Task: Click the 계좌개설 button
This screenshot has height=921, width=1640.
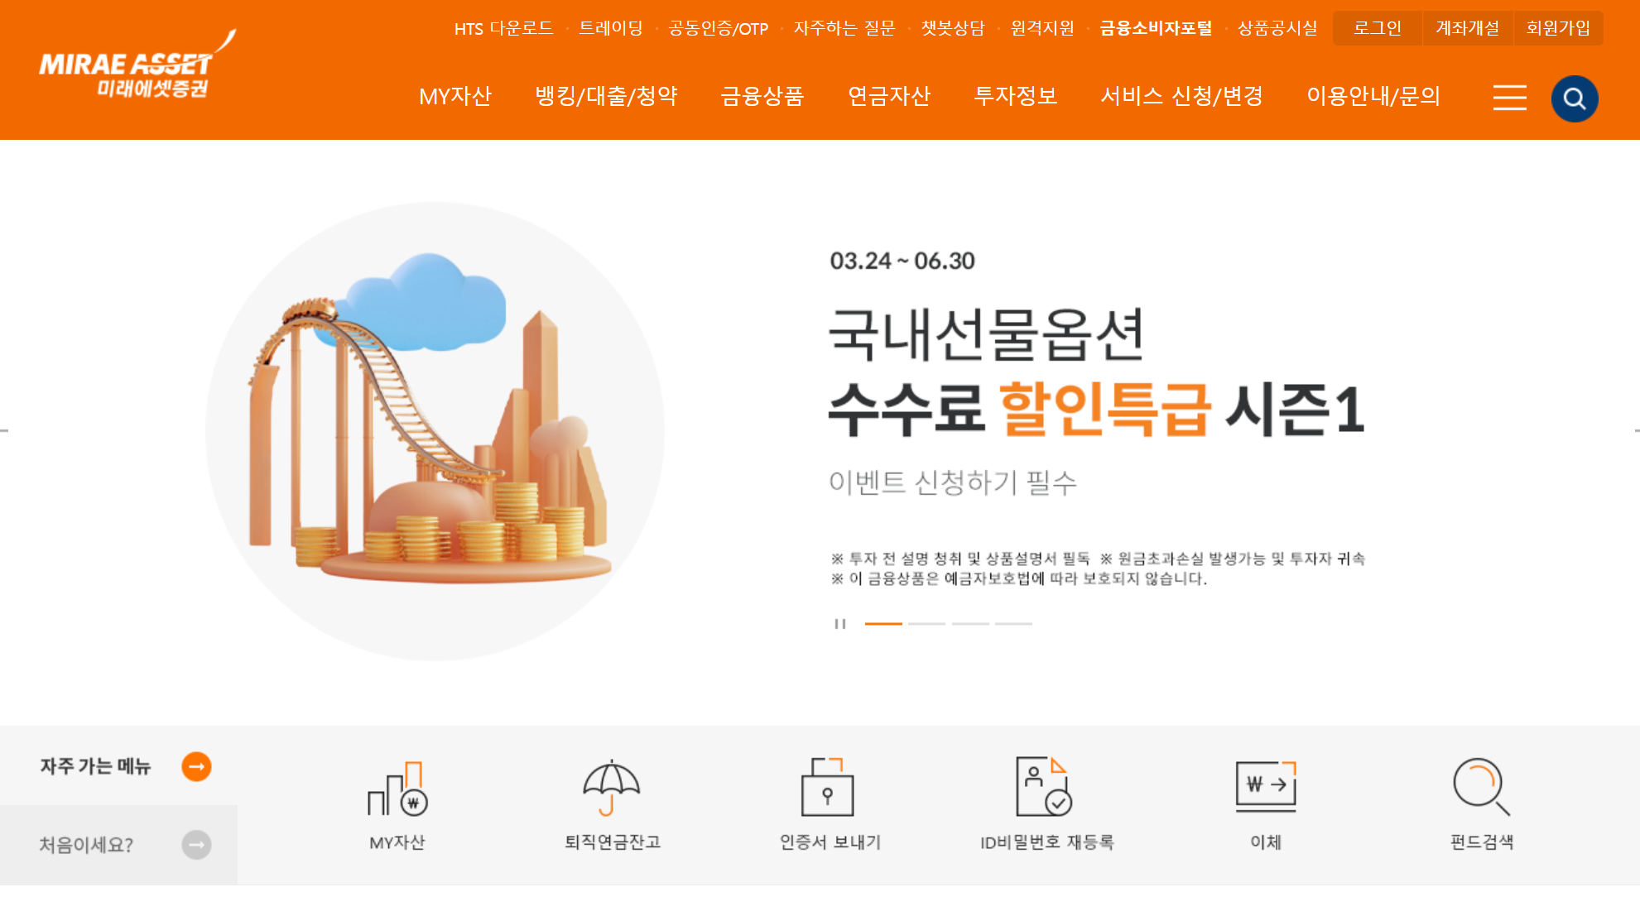Action: pos(1468,27)
